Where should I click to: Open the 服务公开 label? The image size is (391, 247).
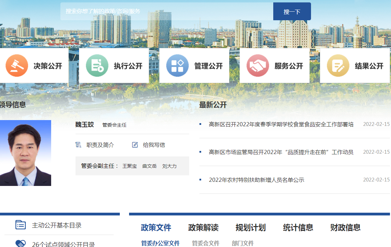click(x=289, y=66)
